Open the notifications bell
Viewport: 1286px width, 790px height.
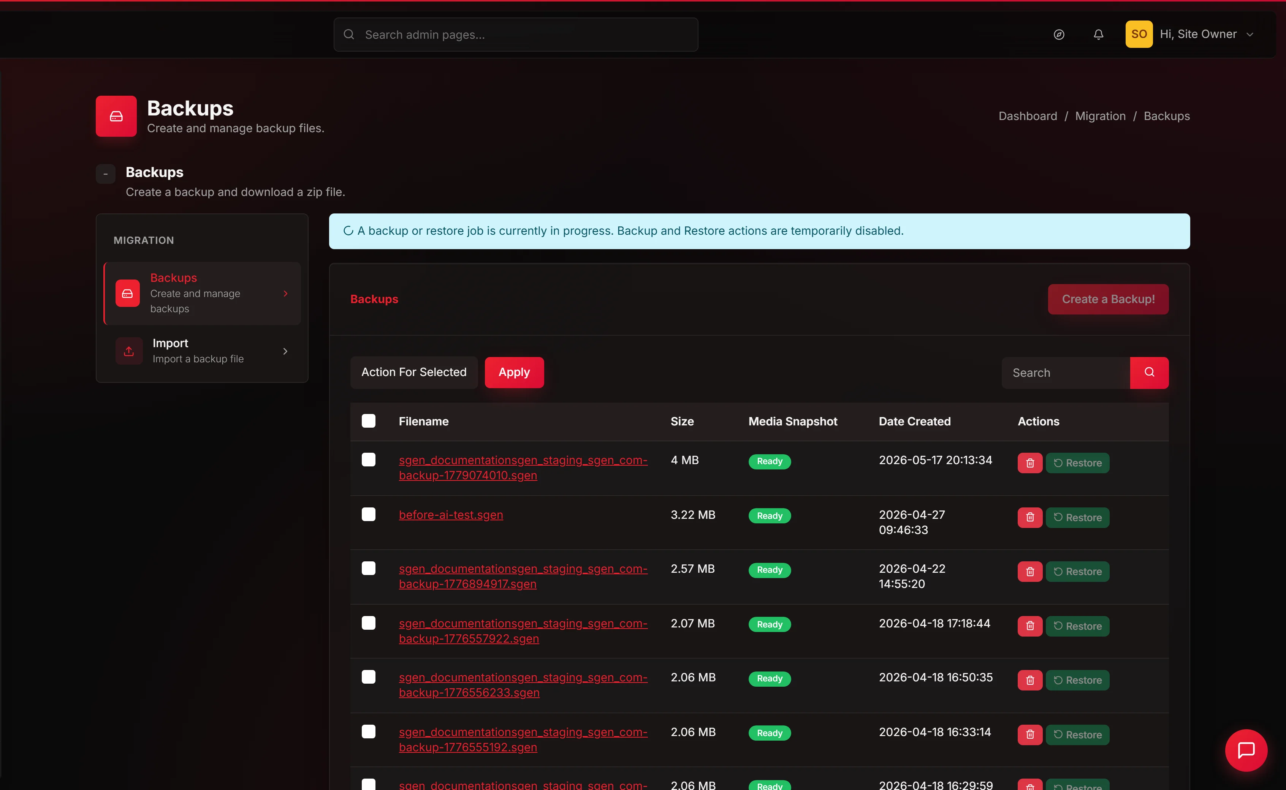tap(1098, 35)
